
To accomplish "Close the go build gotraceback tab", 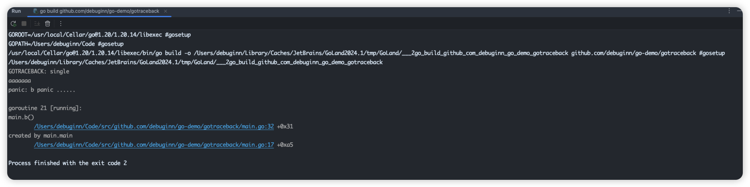I will [x=166, y=11].
